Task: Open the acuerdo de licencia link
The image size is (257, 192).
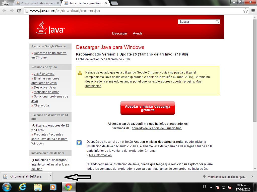Action: (157, 128)
